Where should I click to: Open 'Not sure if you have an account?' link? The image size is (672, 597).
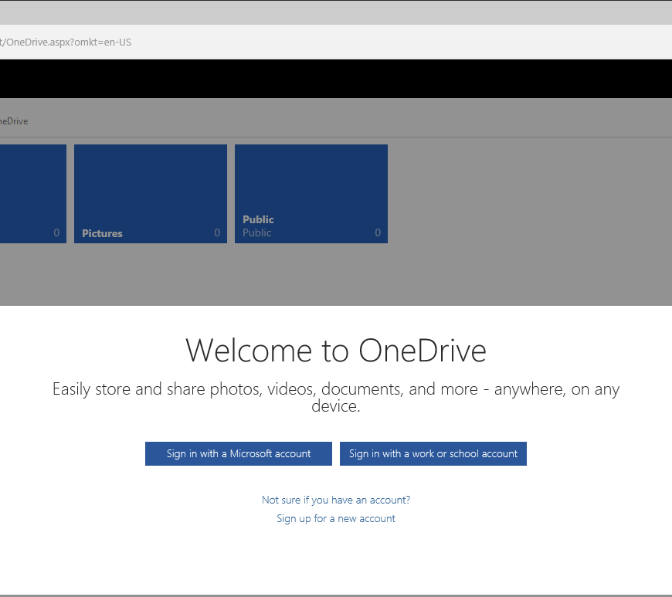tap(336, 500)
